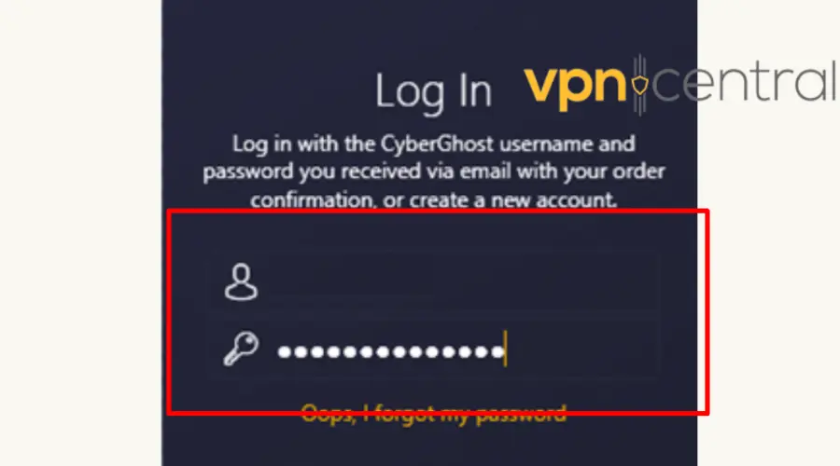Click the "Log In" heading
Image resolution: width=840 pixels, height=466 pixels.
(433, 91)
